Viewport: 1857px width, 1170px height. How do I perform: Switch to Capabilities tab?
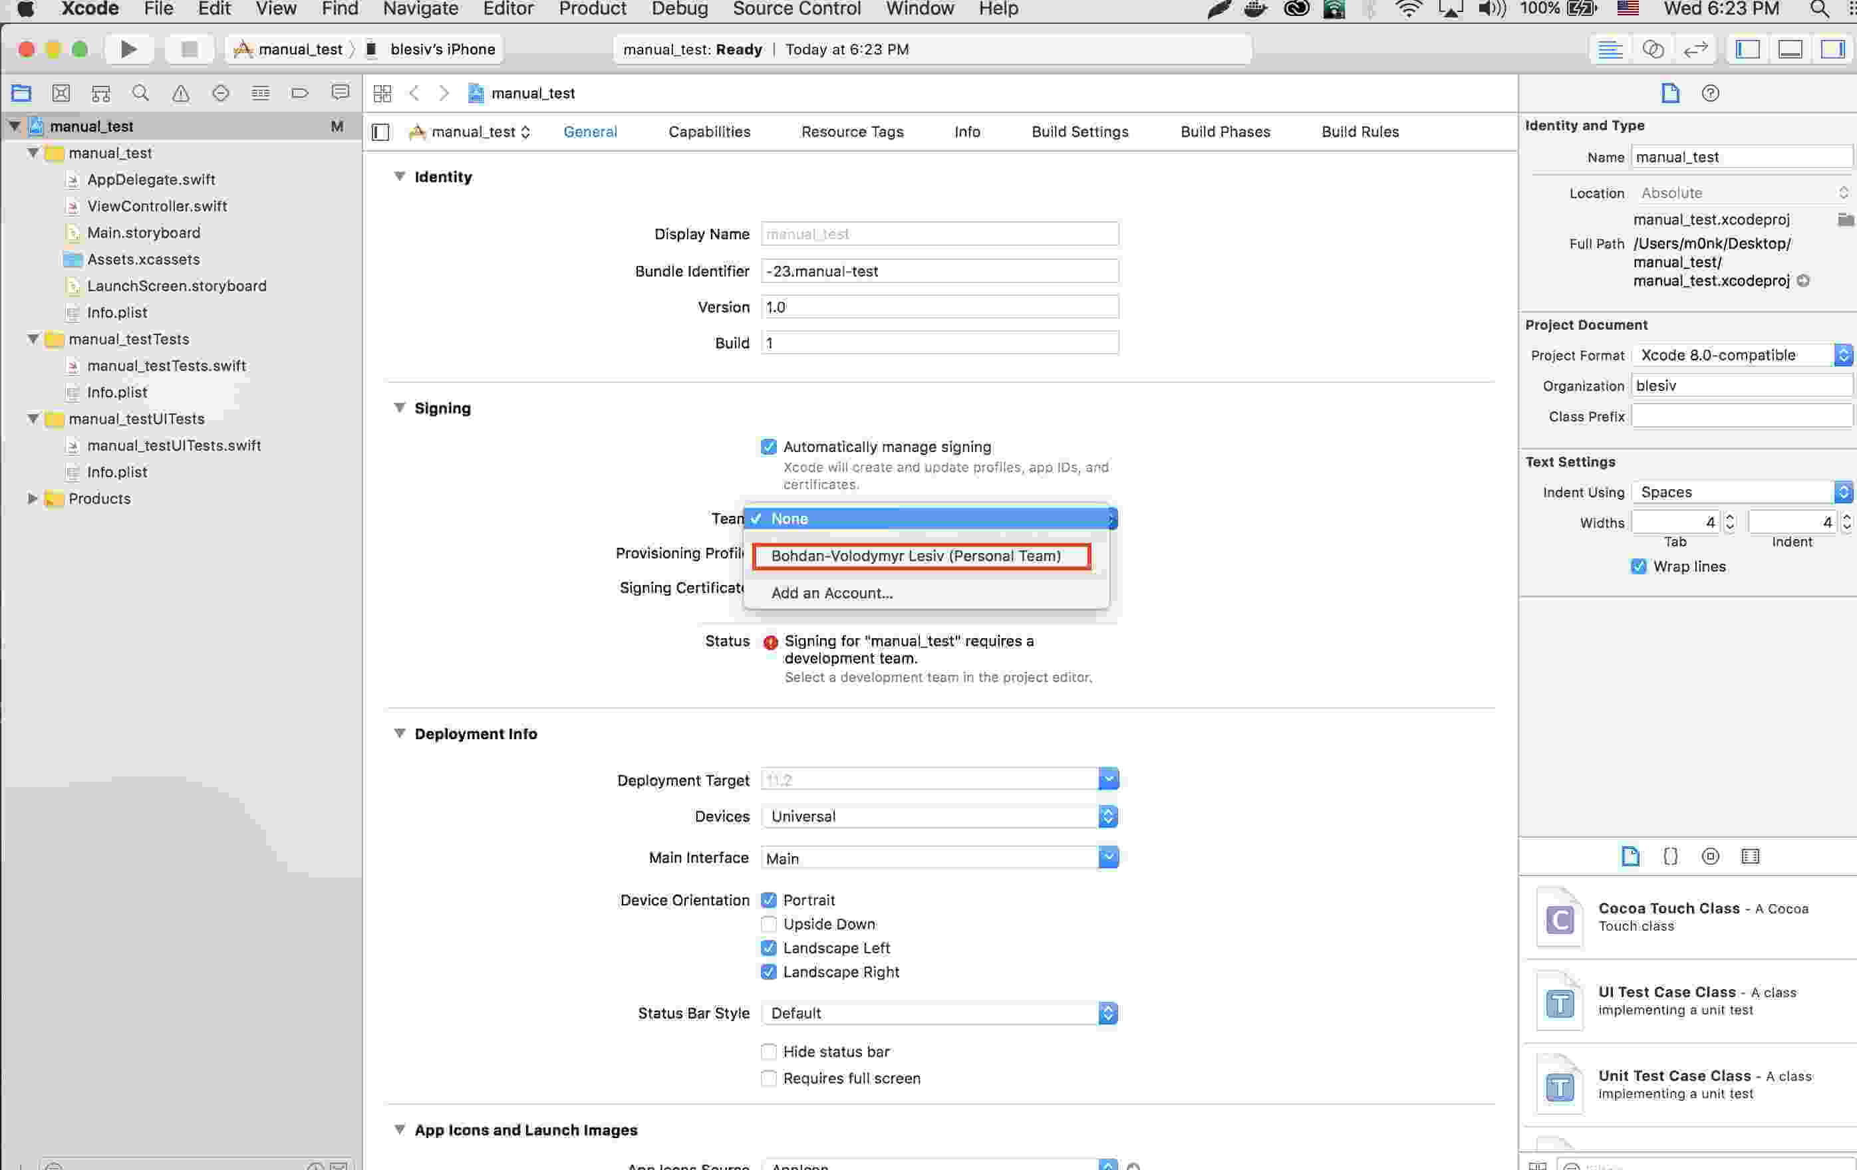(710, 131)
